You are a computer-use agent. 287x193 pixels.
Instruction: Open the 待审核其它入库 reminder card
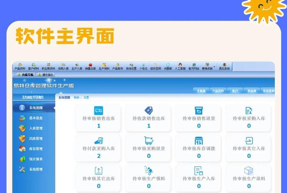click(249, 148)
